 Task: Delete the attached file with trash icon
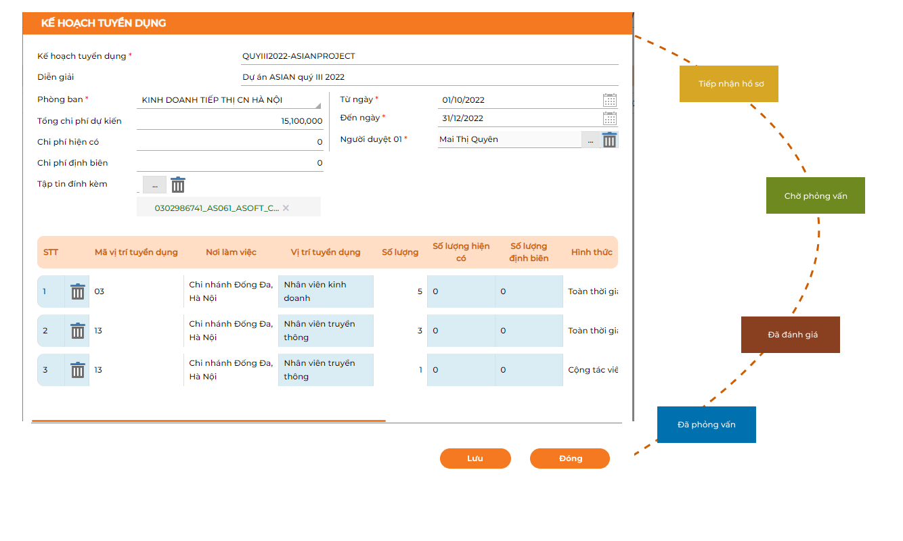pyautogui.click(x=177, y=185)
